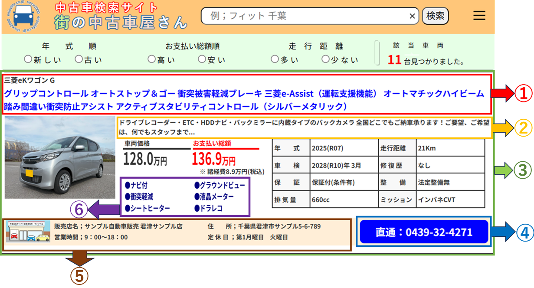Click the dealer shop illustration icon
534x288 pixels.
[28, 232]
